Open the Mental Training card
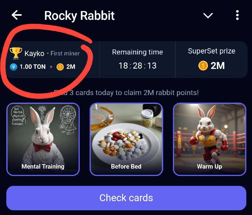Image resolution: width=252 pixels, height=215 pixels. point(43,139)
